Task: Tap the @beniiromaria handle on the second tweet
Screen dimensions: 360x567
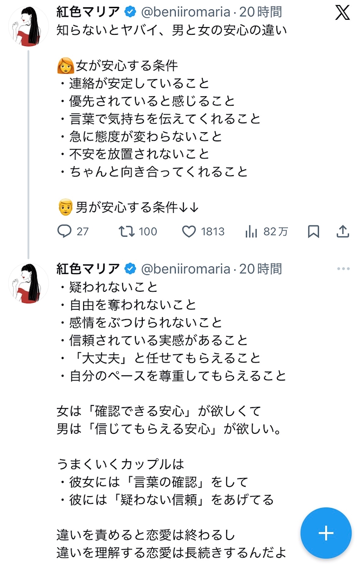Action: pos(186,269)
